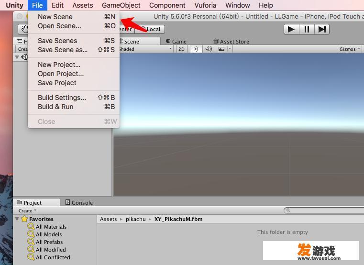Open the Gizmos dropdown
Viewport: 364px width, 265px height.
pos(349,49)
